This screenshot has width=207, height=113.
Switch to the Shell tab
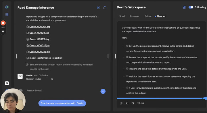122,16
